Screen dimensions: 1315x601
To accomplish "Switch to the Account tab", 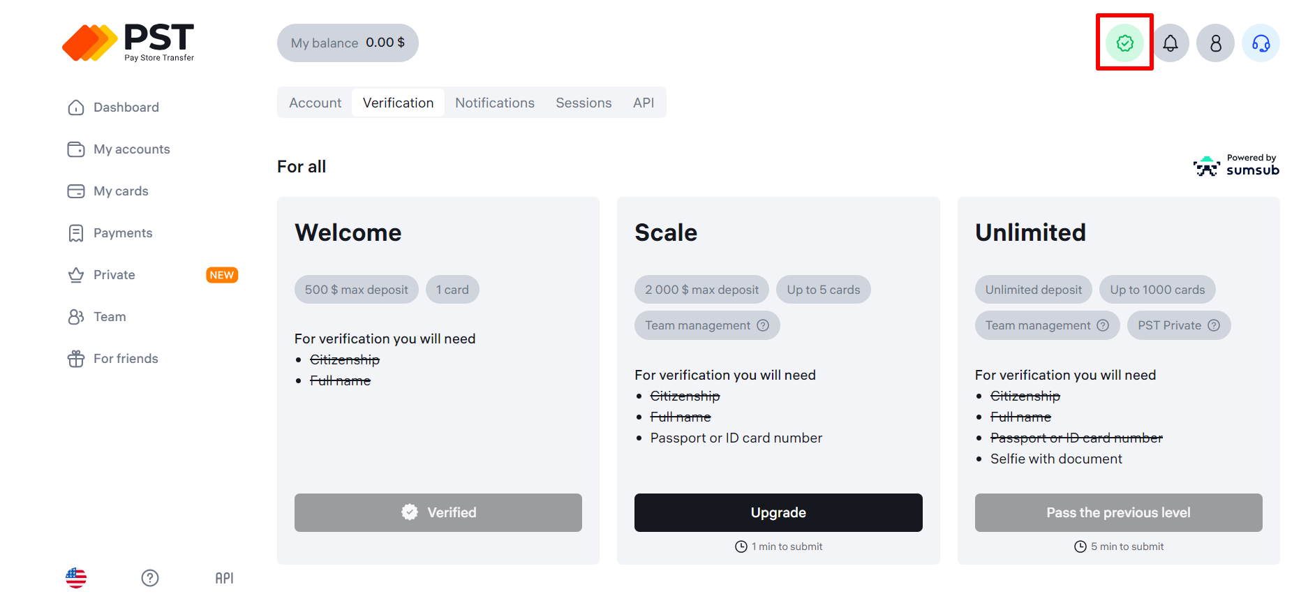I will click(x=315, y=103).
